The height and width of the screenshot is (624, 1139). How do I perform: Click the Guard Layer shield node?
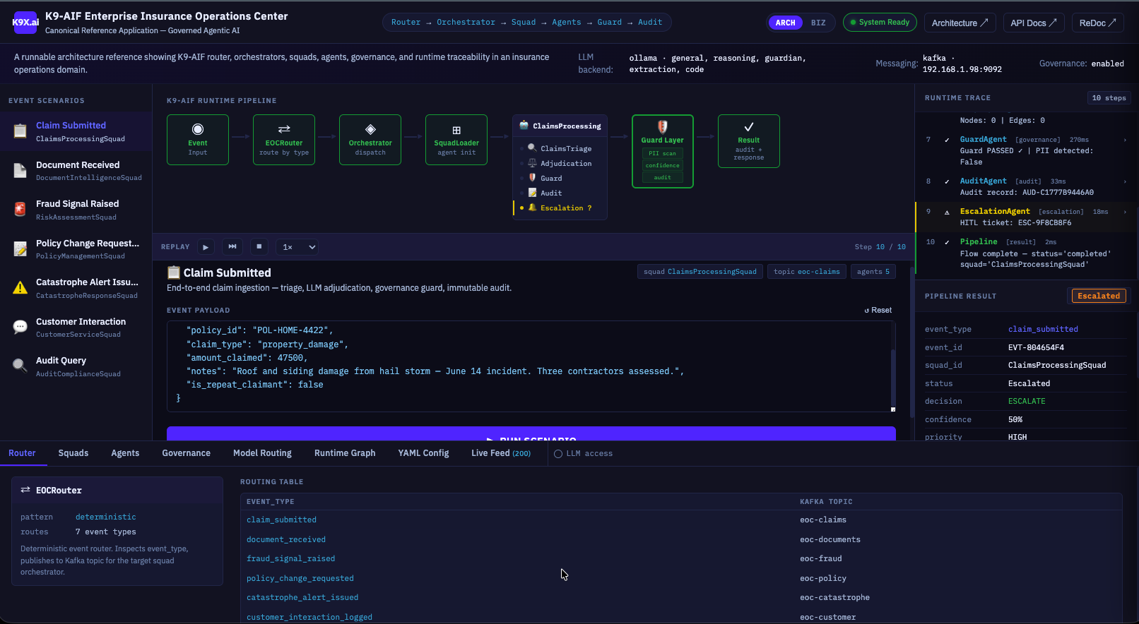[x=663, y=151]
